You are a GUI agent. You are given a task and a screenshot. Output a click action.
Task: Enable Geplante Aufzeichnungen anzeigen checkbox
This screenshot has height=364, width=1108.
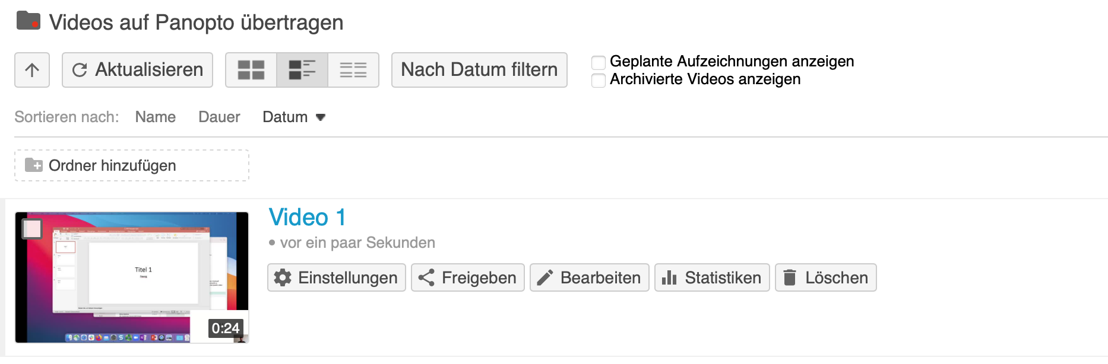[599, 62]
